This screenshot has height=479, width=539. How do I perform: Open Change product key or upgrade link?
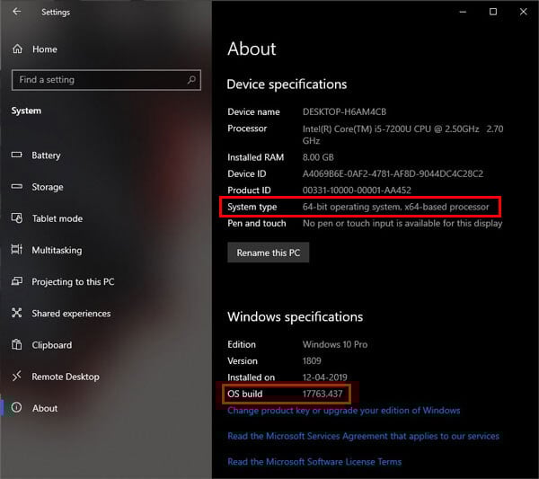click(x=344, y=411)
